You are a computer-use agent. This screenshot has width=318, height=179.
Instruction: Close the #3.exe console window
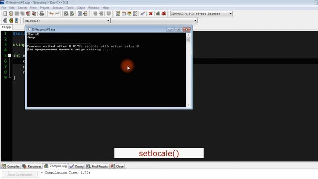[x=187, y=30]
